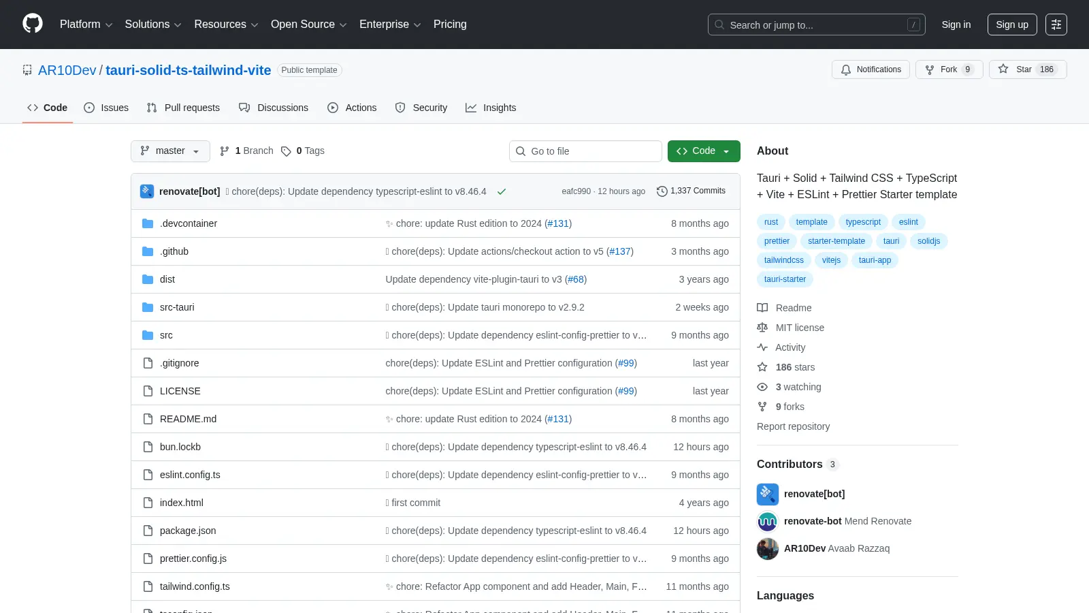Click the forks icon in About

coord(762,407)
